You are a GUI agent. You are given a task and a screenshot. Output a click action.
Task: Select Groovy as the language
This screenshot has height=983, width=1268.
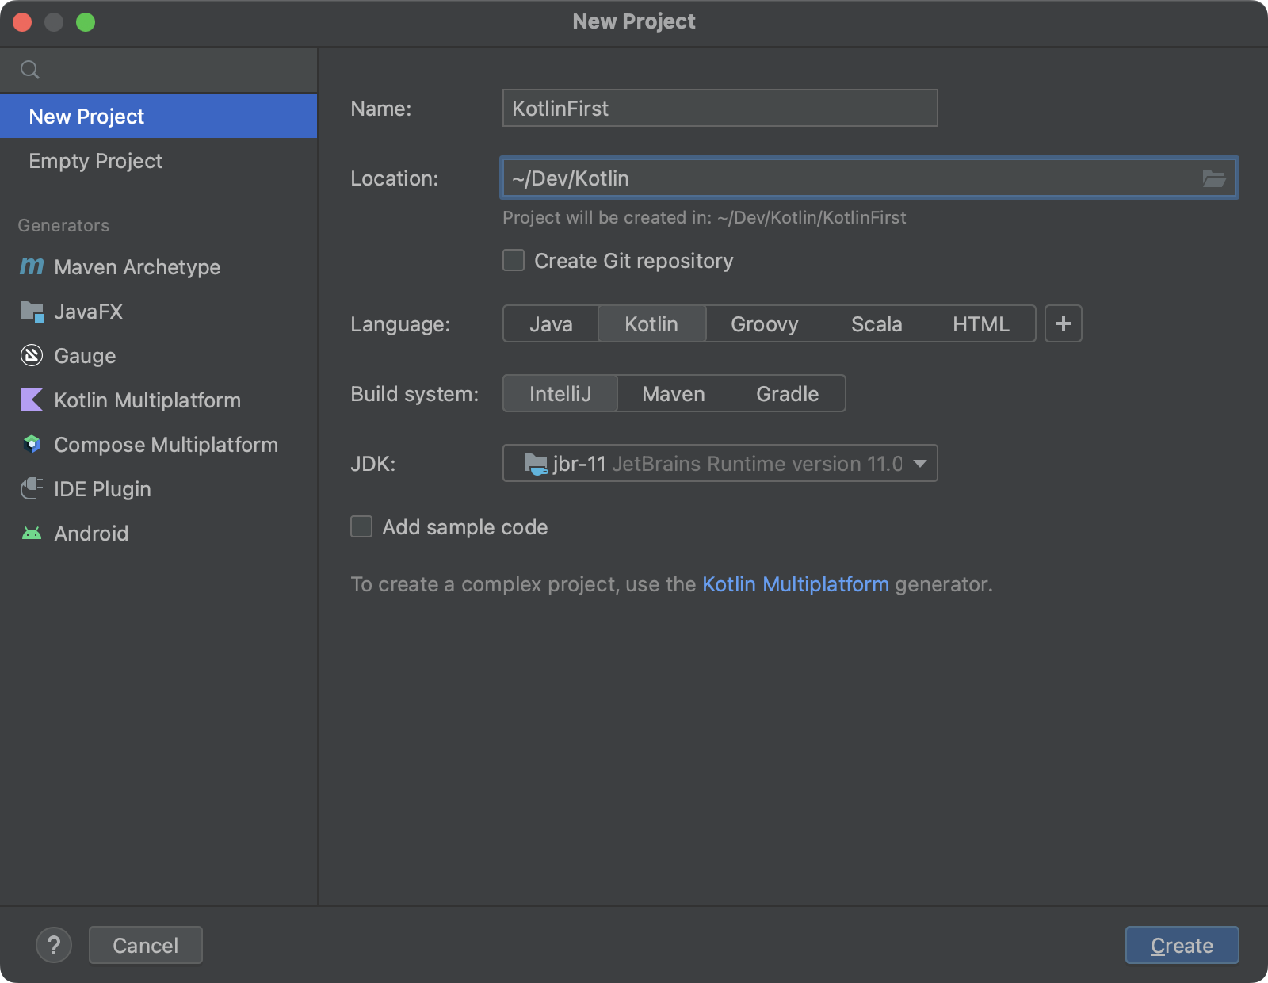764,323
